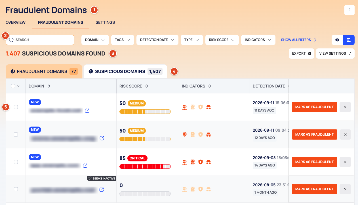Switch to the bar list view icon
358x205 pixels.
(349, 40)
